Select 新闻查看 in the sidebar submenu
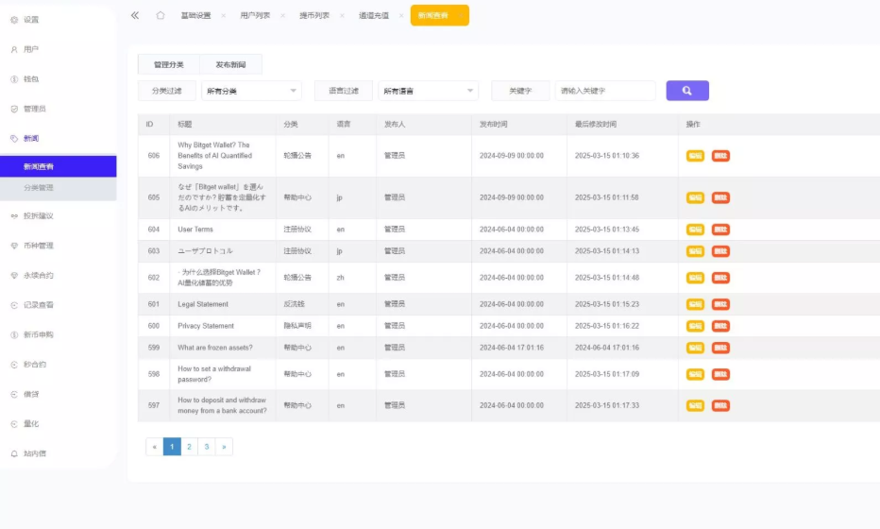Screen dimensions: 880x529 59,166
